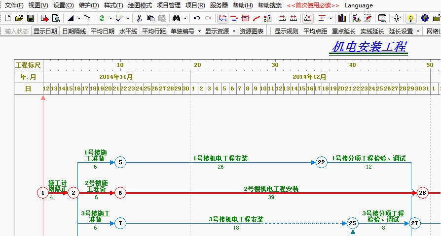Click the blue check mark icon
Image resolution: width=441 pixels, height=236 pixels.
point(119,19)
